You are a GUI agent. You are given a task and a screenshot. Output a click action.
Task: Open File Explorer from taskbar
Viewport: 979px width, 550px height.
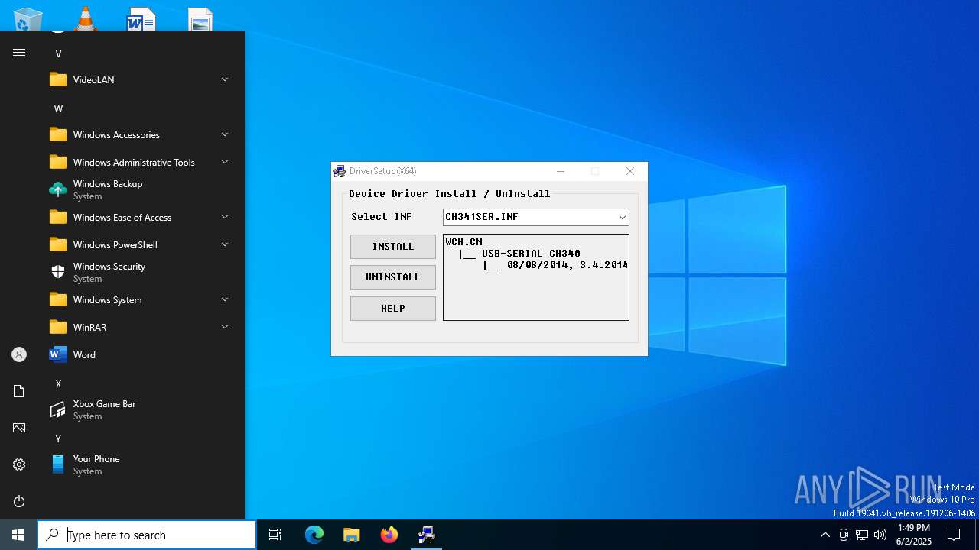click(352, 535)
